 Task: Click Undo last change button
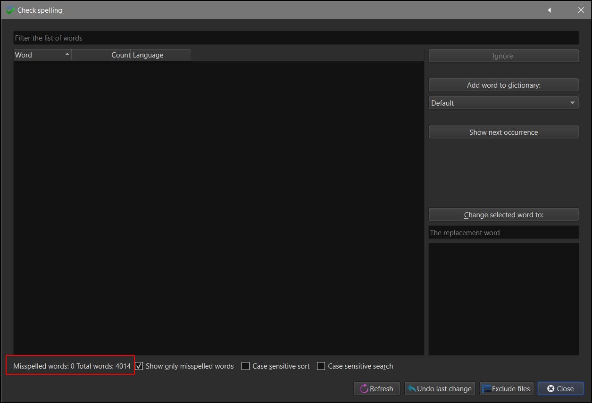point(440,388)
